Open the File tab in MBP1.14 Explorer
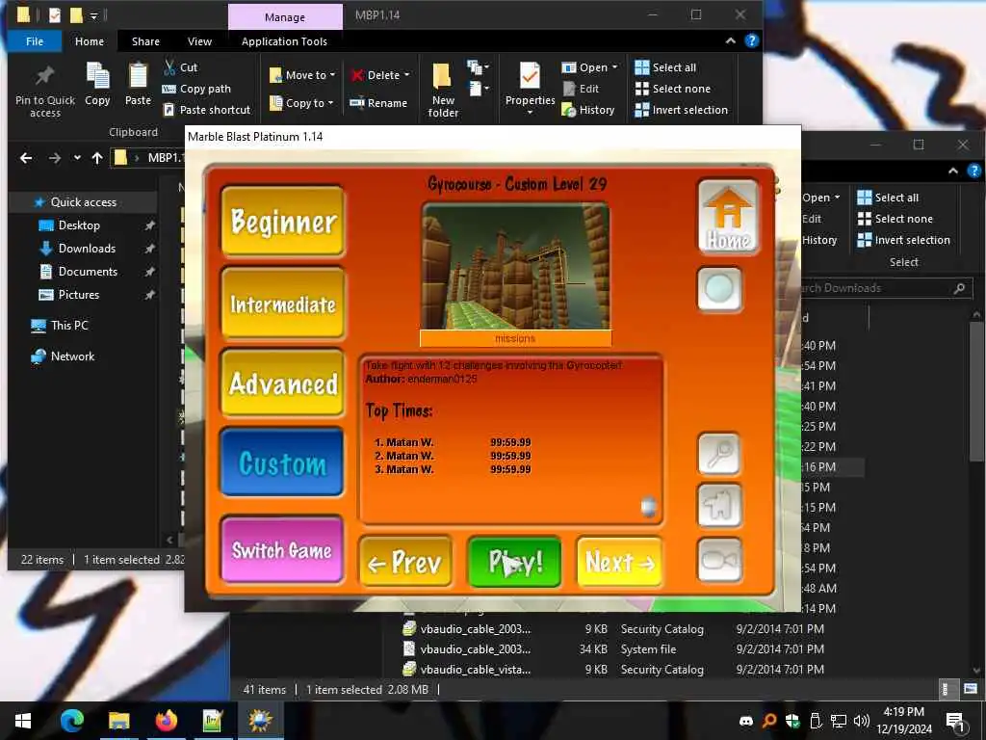 (x=35, y=41)
